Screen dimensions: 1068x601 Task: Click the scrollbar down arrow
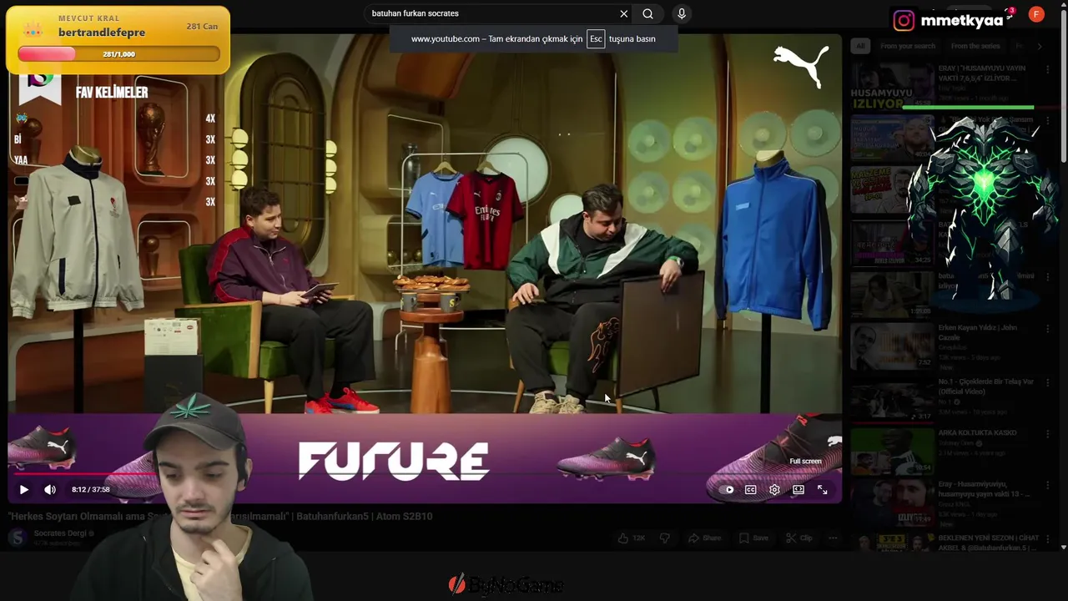[1063, 547]
